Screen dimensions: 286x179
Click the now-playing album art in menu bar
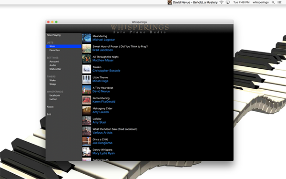tap(170, 2)
